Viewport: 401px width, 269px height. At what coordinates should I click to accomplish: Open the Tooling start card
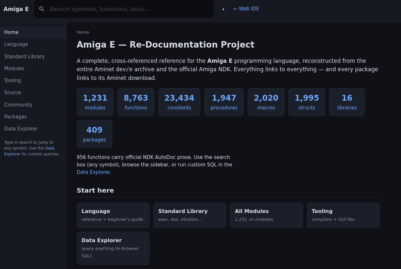[x=343, y=215]
